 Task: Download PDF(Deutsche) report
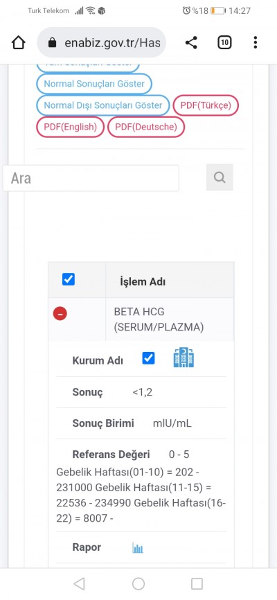click(x=146, y=127)
